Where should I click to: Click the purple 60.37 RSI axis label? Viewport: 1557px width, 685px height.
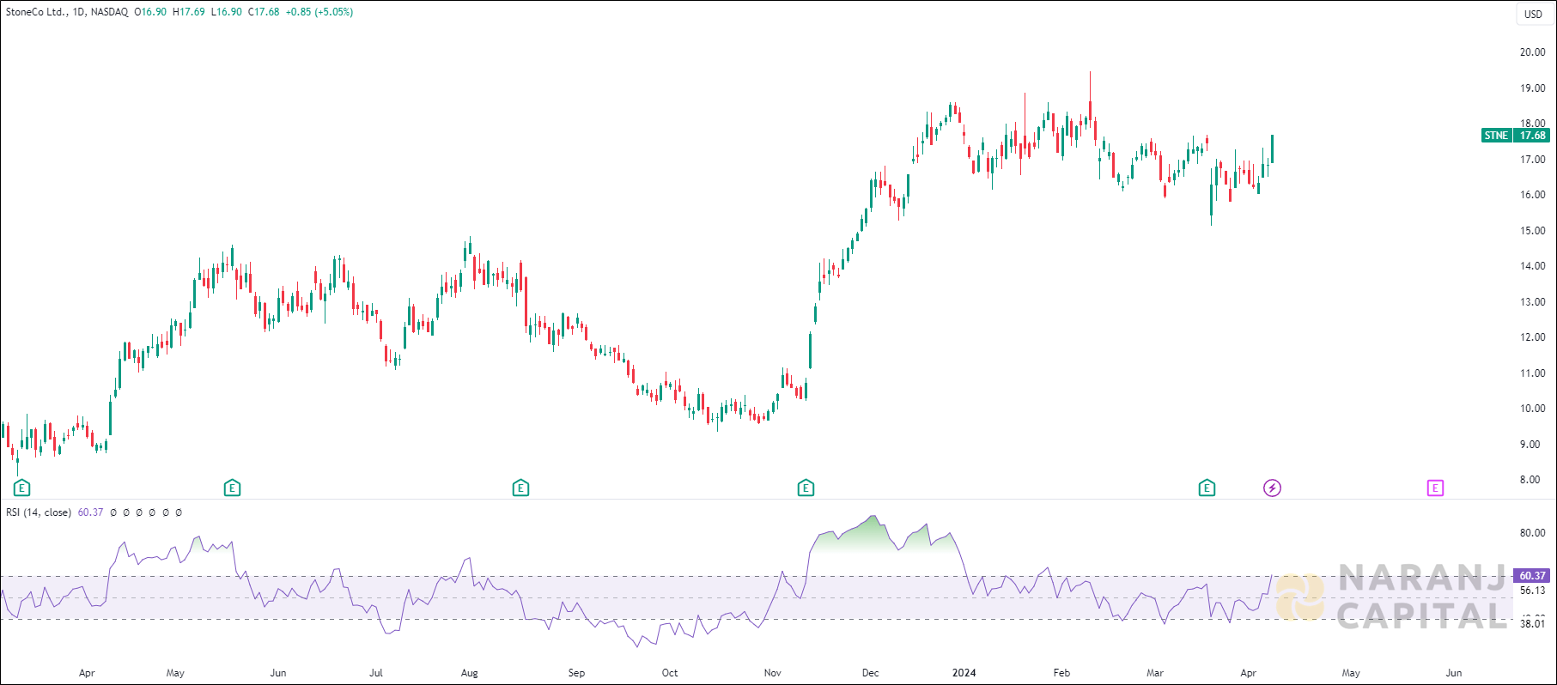[1532, 576]
